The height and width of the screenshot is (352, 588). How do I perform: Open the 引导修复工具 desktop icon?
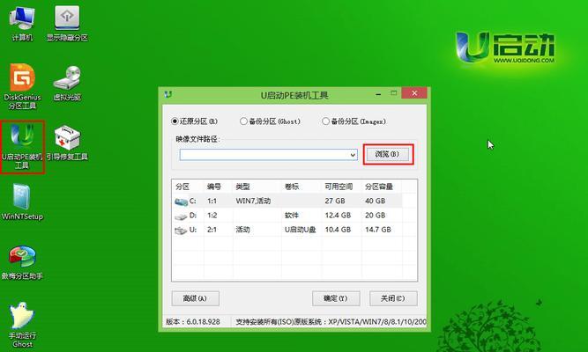[67, 143]
